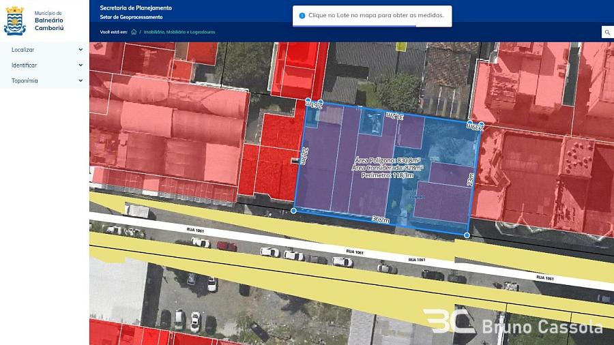Expand the Identificar menu chevron
Screen dimensions: 614x345
(x=81, y=65)
